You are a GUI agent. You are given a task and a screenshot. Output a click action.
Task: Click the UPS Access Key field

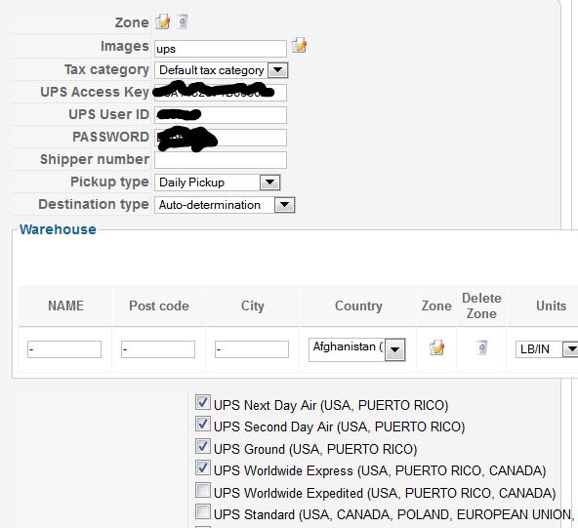(220, 93)
